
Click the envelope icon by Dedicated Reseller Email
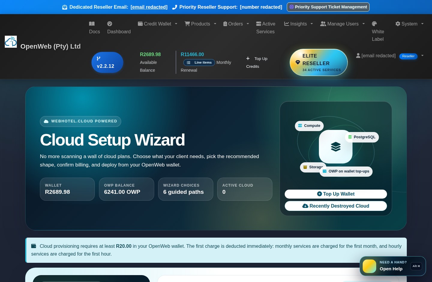point(64,7)
